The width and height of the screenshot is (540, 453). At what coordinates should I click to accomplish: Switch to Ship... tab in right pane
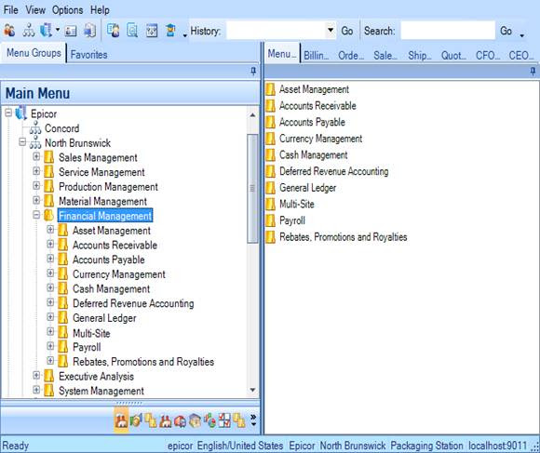tap(420, 56)
